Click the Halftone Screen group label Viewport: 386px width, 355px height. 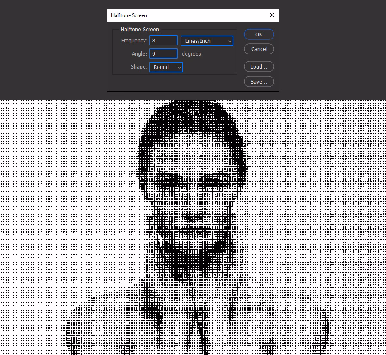140,29
